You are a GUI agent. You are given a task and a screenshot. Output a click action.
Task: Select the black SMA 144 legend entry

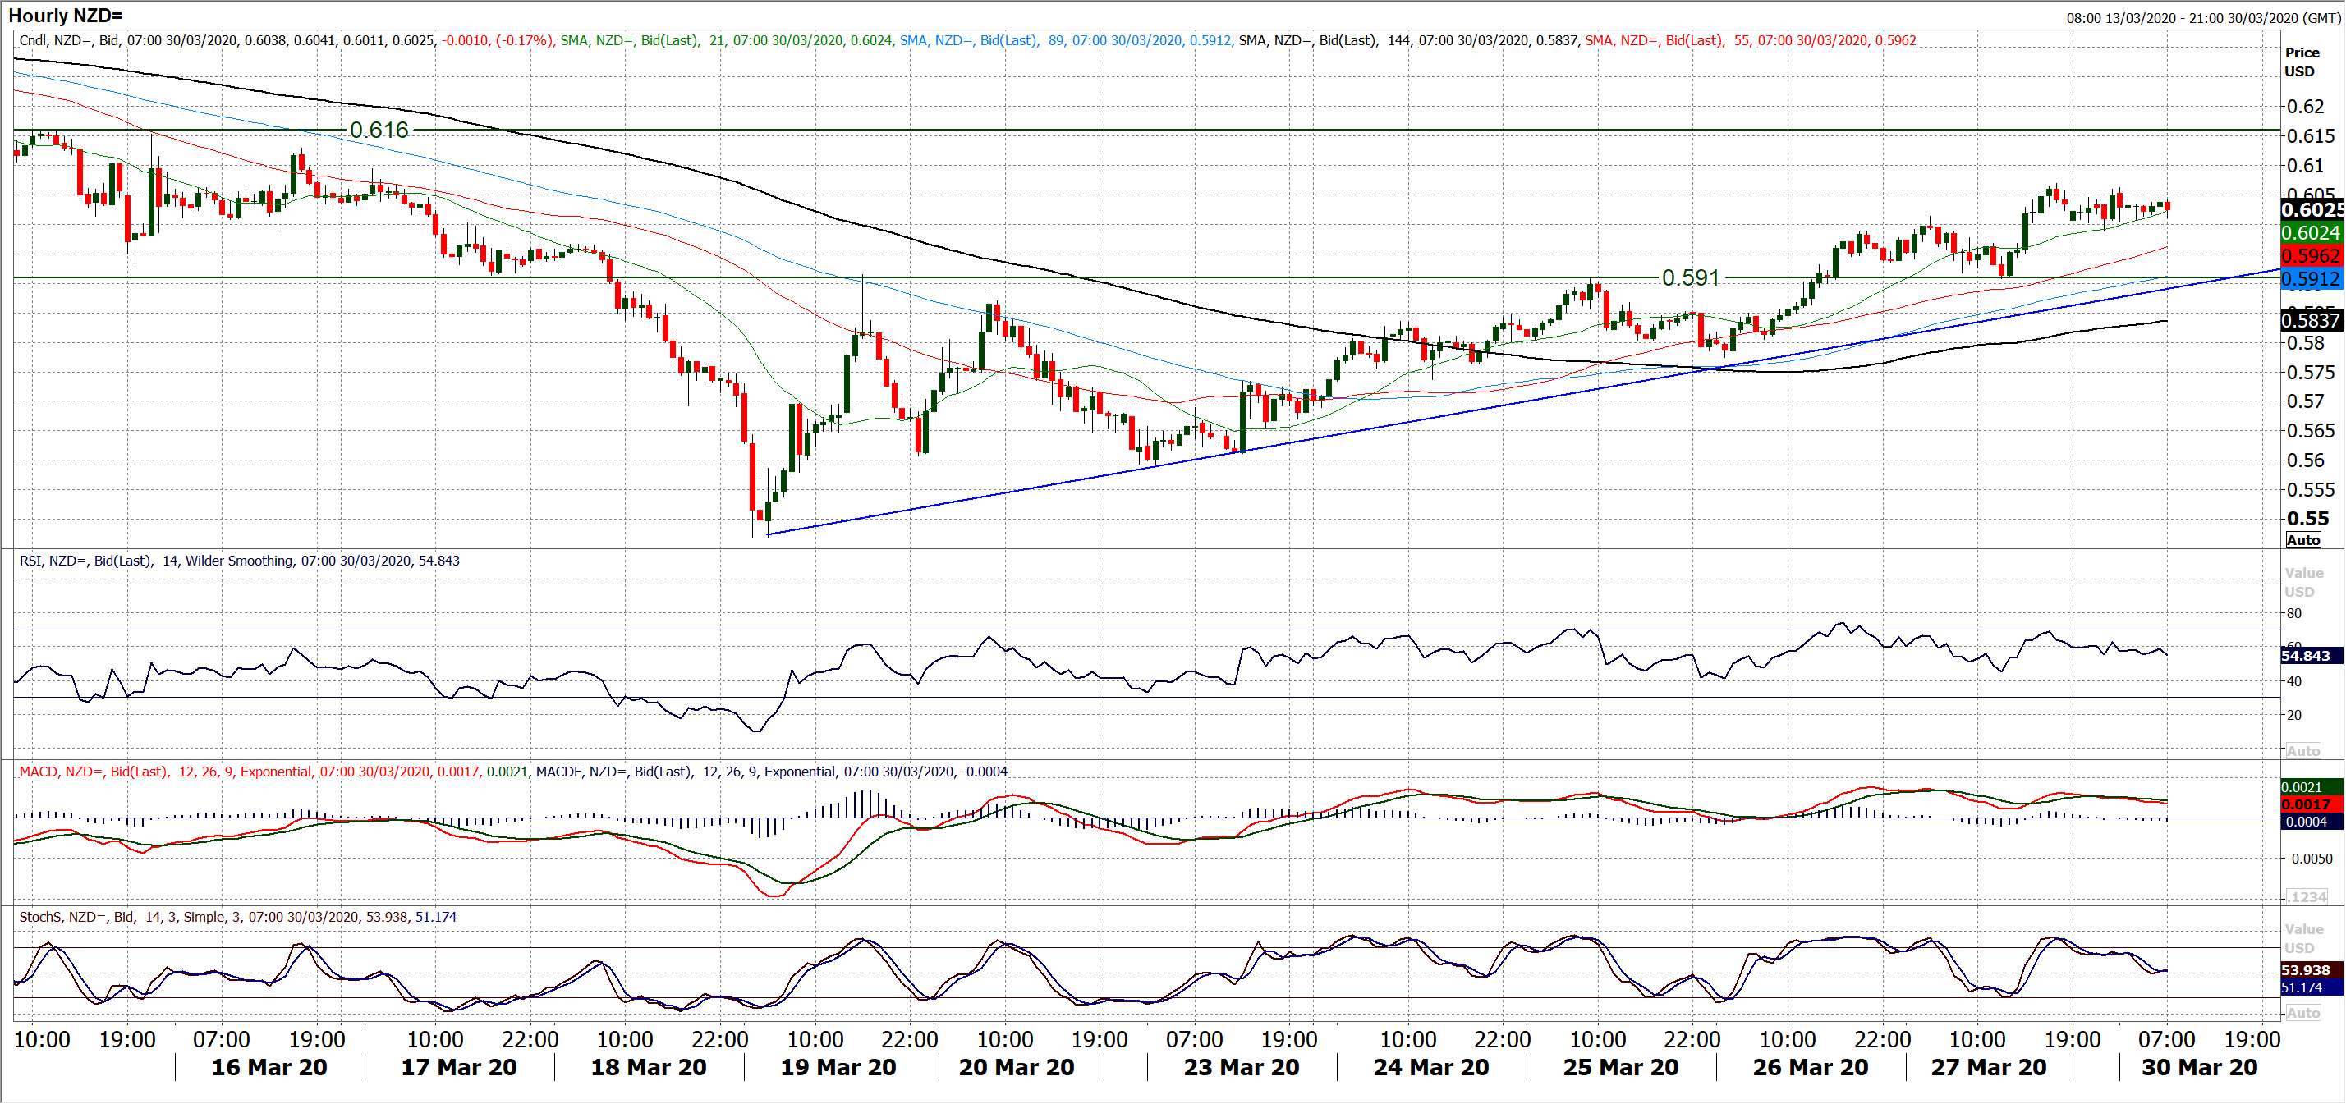[x=1408, y=40]
